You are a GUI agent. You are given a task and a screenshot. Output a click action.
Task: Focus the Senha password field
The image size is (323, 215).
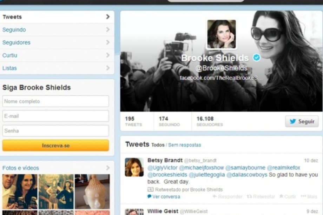pos(55,131)
